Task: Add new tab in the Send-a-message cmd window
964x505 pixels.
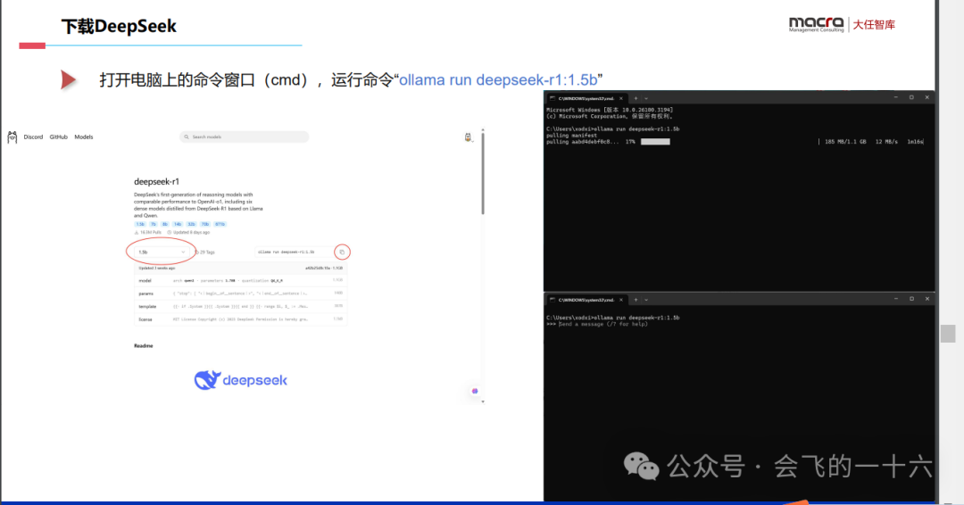Action: pyautogui.click(x=636, y=300)
